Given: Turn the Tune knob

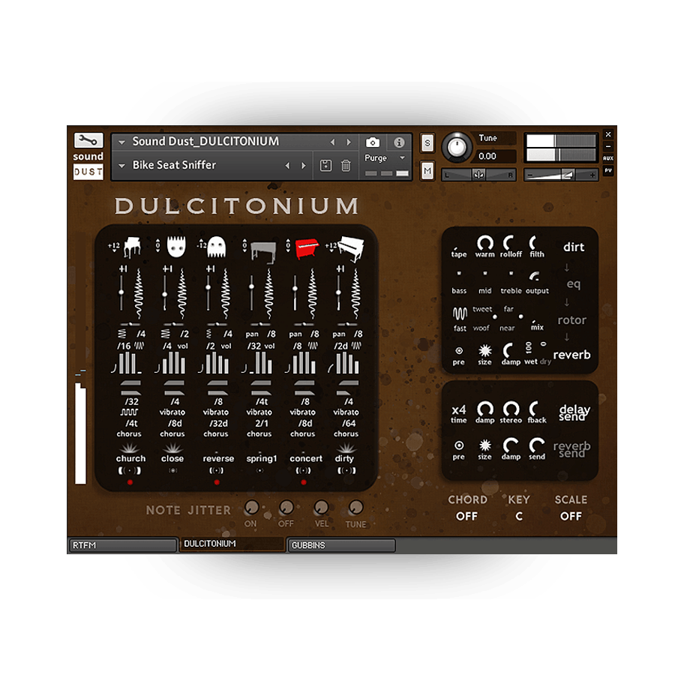Looking at the screenshot, I should pyautogui.click(x=456, y=147).
